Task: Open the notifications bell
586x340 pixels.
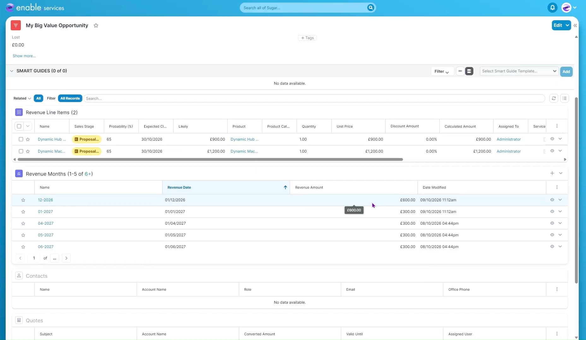Action: click(x=552, y=8)
